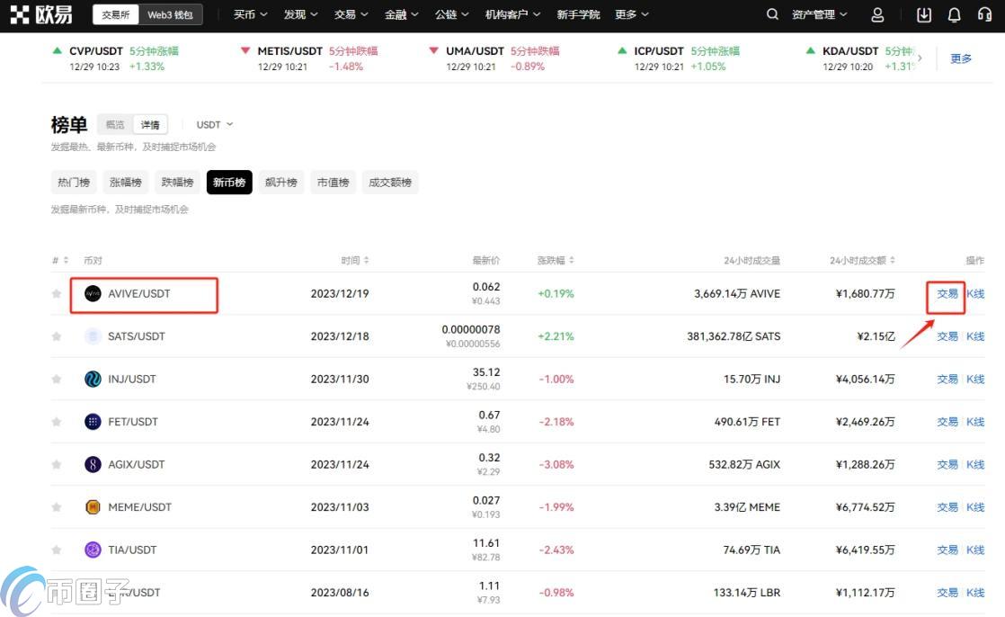Open the USDT quote currency dropdown
The height and width of the screenshot is (617, 1005).
[215, 124]
